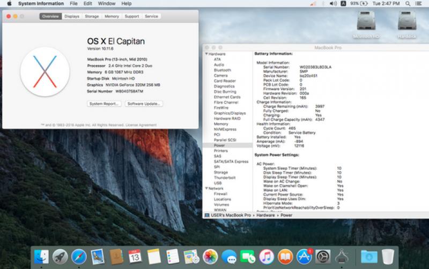The width and height of the screenshot is (429, 269).
Task: Select highlighted Power sidebar item
Action: point(227,145)
